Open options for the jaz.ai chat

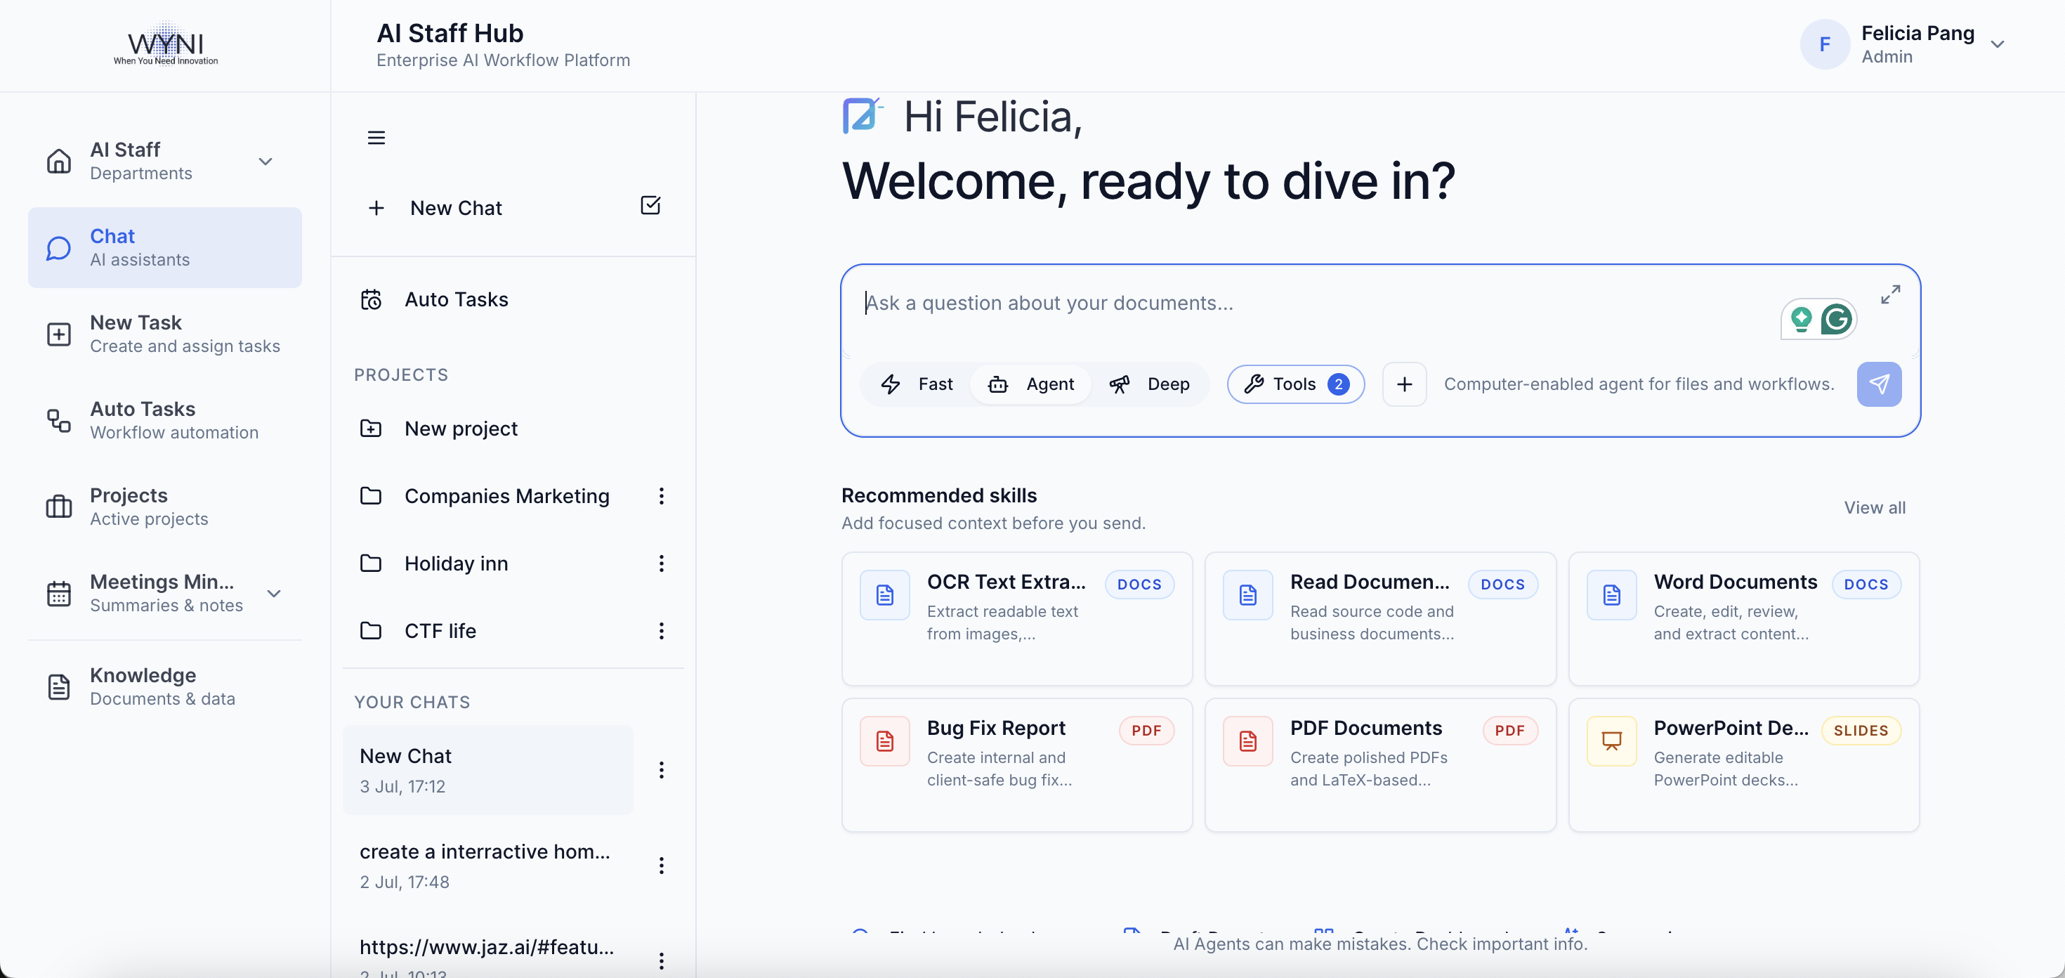tap(662, 960)
